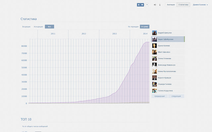Switch chart to В сумме mode
This screenshot has width=212, height=132.
[x=145, y=27]
